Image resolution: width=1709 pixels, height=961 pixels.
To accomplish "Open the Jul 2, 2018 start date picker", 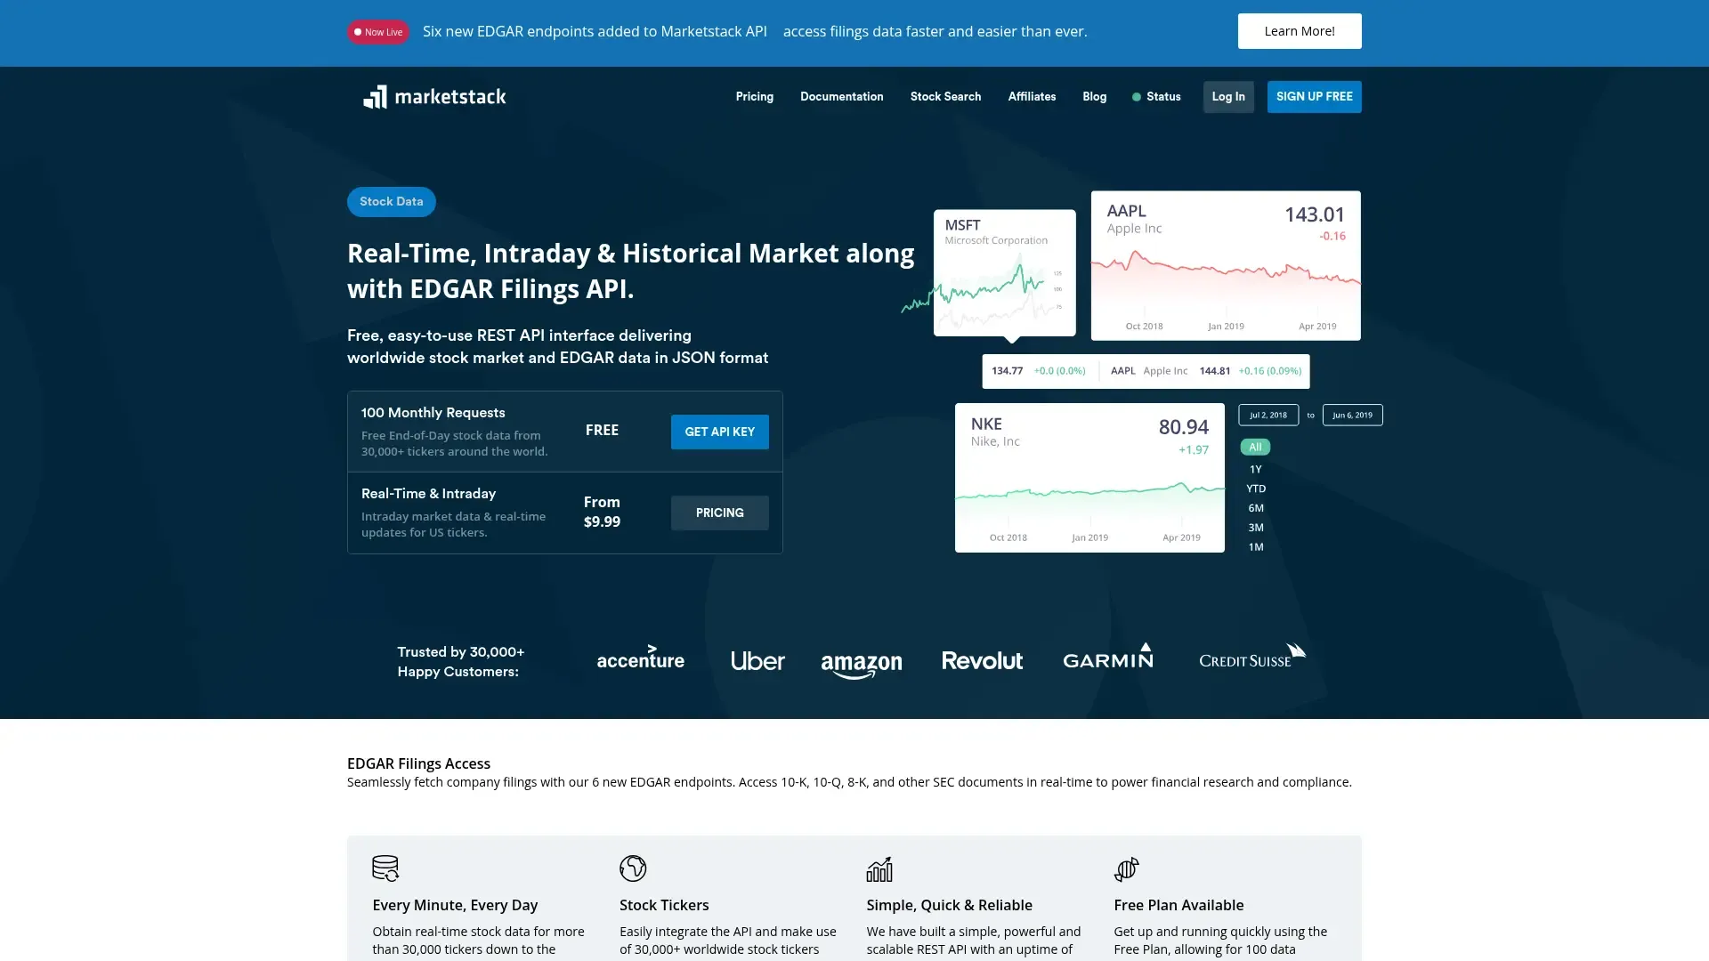I will (x=1268, y=416).
